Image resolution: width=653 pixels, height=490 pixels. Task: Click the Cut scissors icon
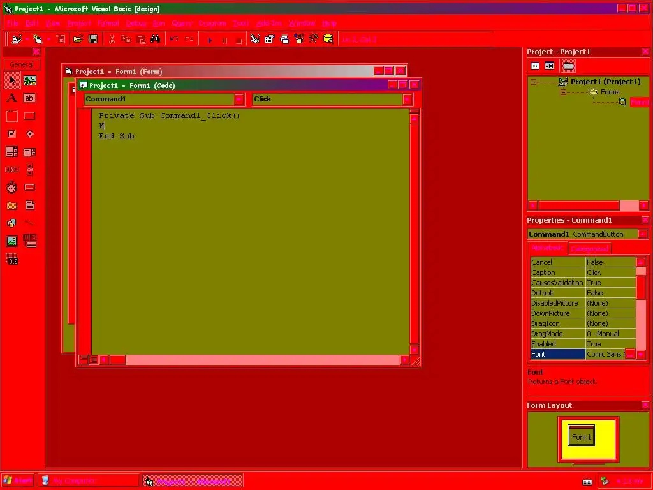(x=112, y=39)
